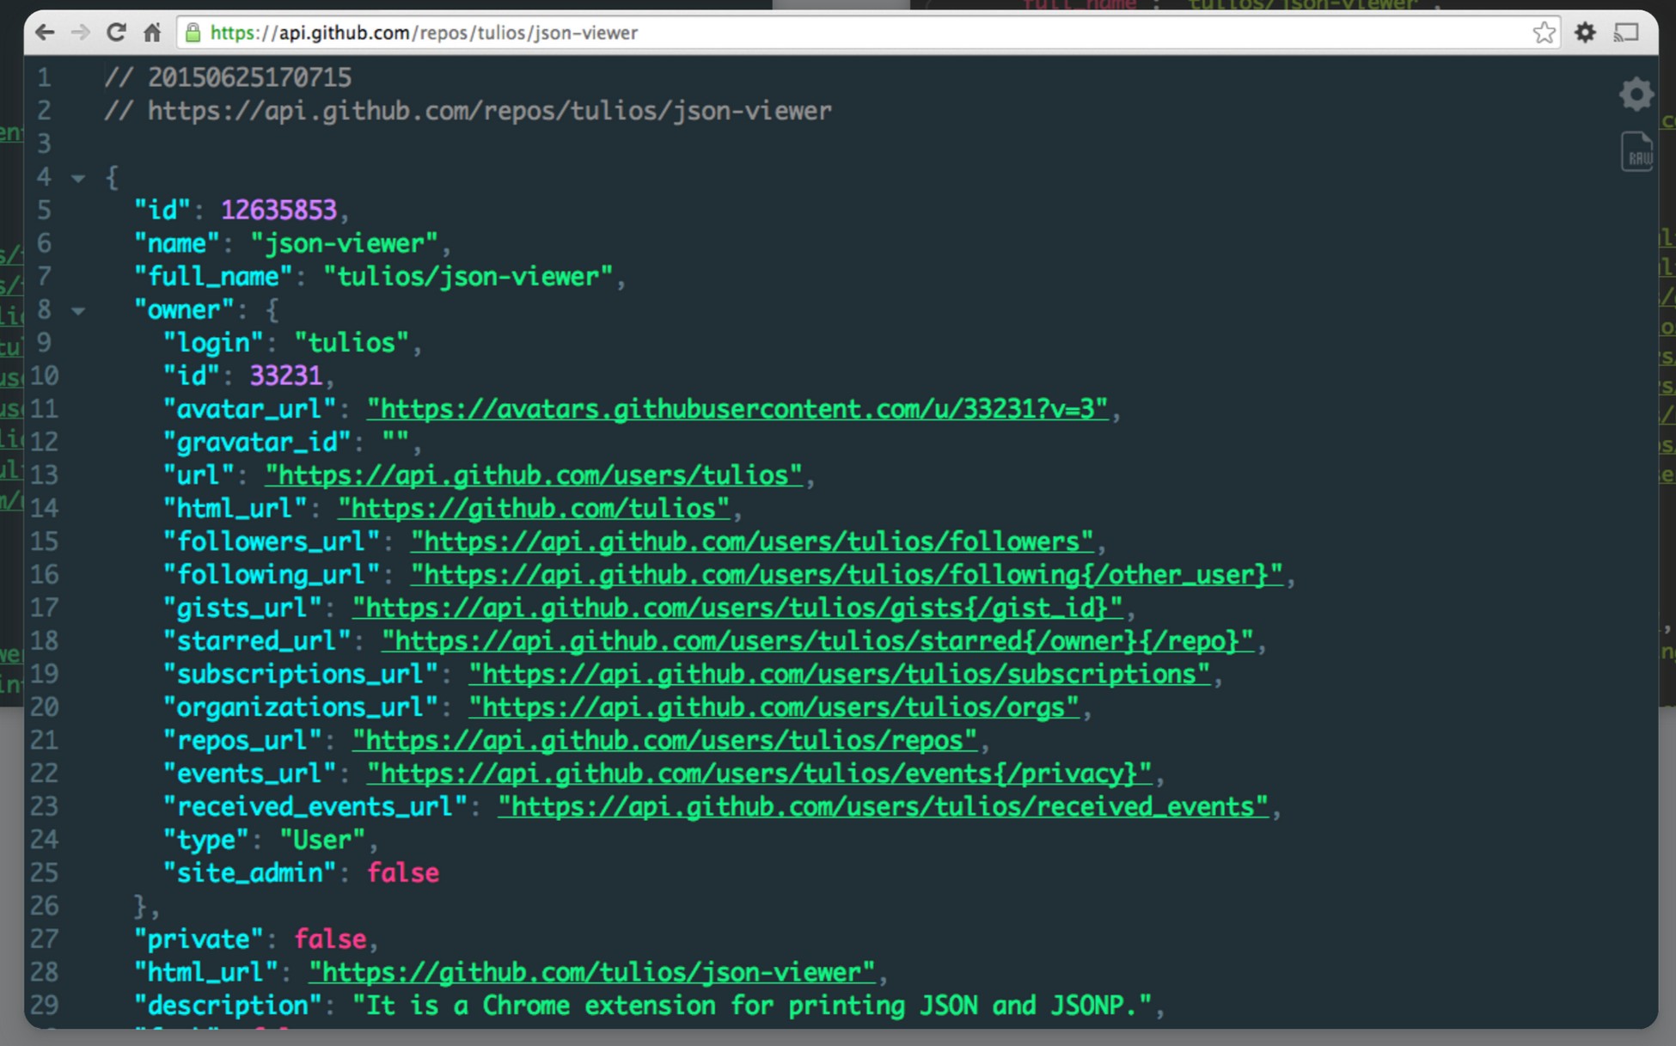Click the browser forward arrow

[80, 33]
